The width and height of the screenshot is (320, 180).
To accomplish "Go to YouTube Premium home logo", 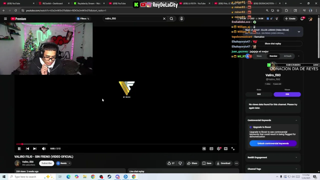I will tap(18, 19).
